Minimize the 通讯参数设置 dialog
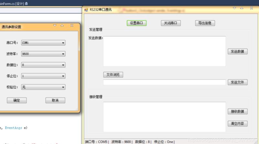 point(55,26)
